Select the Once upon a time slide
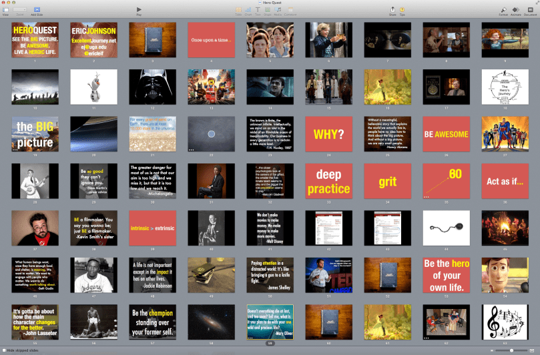Screen dimensions: 540x355 coord(211,40)
